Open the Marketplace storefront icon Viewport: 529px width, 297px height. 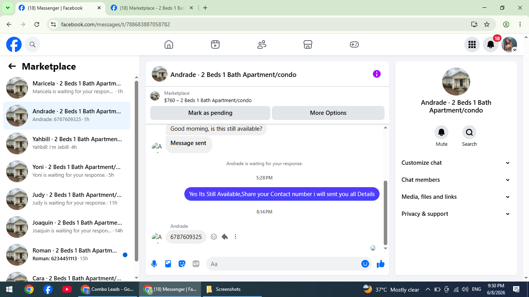coord(308,44)
